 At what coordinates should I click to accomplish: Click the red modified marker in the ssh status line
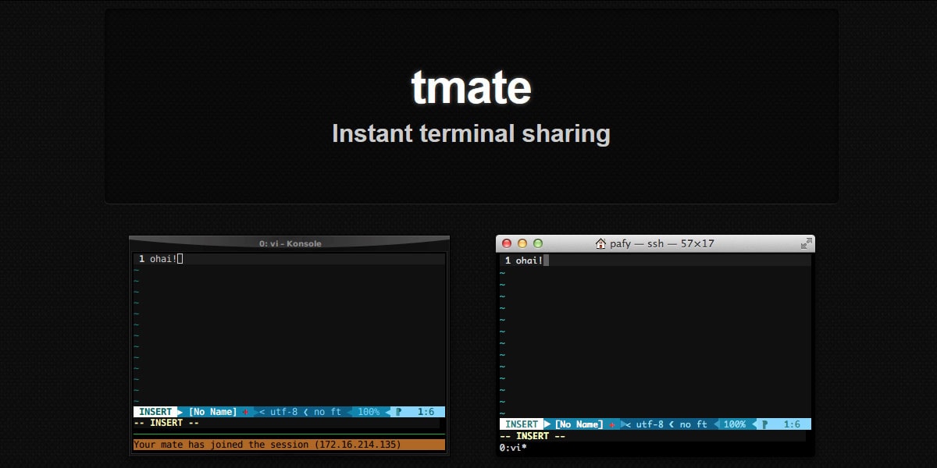coord(611,424)
